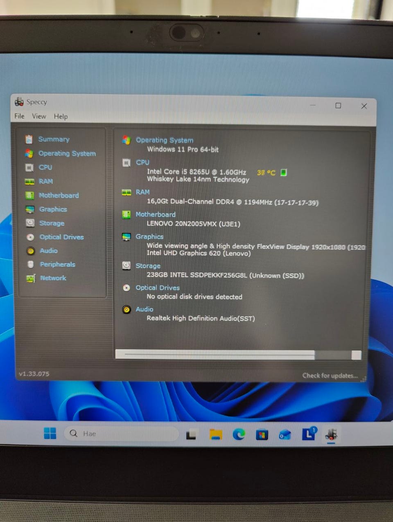Image resolution: width=393 pixels, height=522 pixels.
Task: Click the Graphics monitor icon in sidebar
Action: click(x=30, y=209)
